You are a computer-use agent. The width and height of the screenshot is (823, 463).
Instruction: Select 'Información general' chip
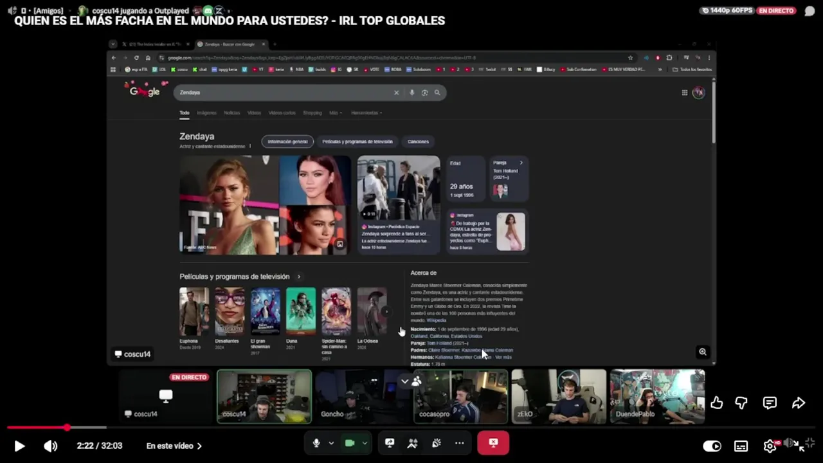click(x=287, y=141)
